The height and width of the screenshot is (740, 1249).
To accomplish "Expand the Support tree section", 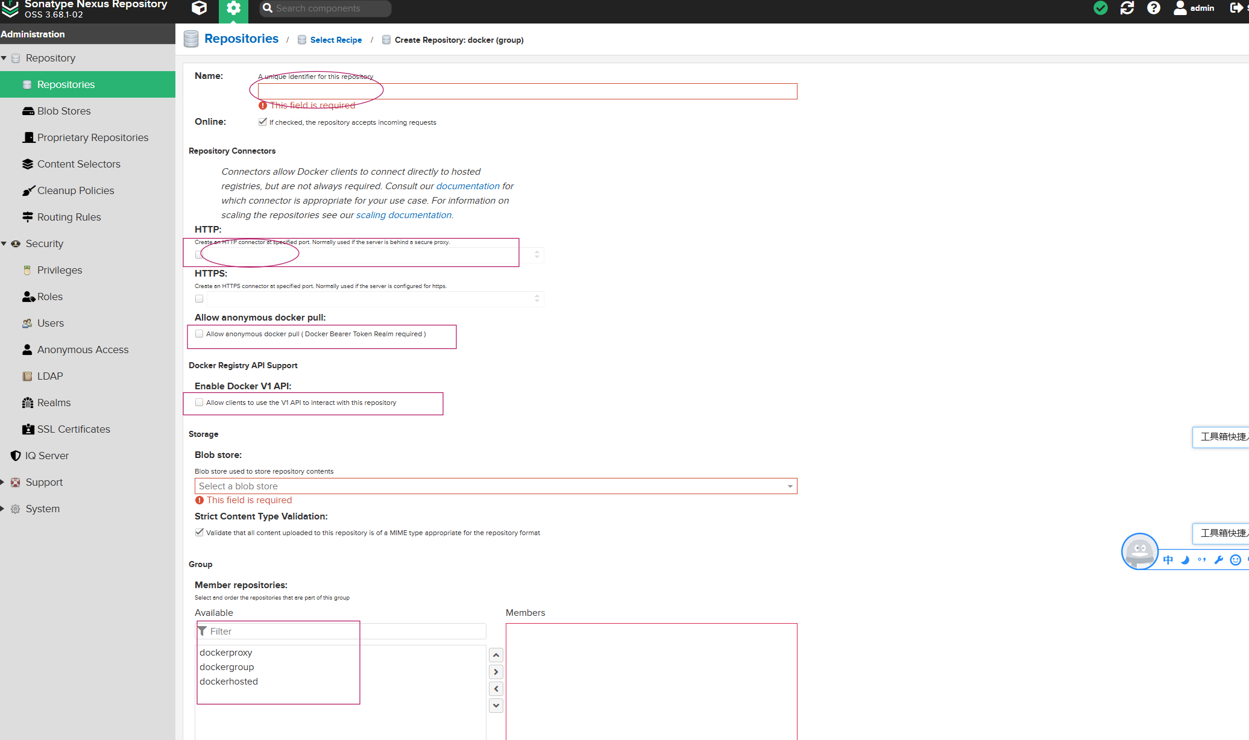I will pyautogui.click(x=2, y=482).
